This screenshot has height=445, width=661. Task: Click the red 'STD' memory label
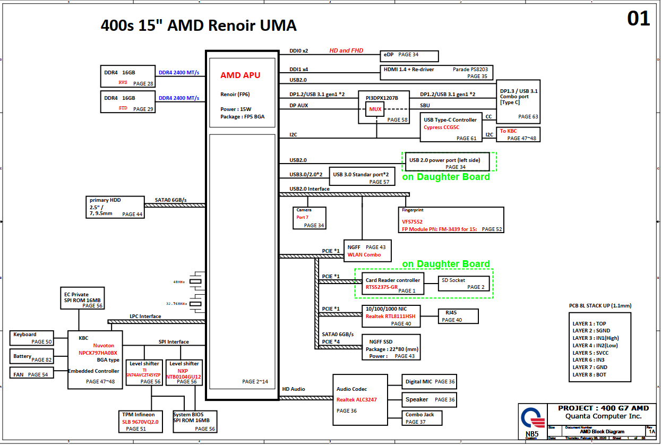[x=123, y=108]
